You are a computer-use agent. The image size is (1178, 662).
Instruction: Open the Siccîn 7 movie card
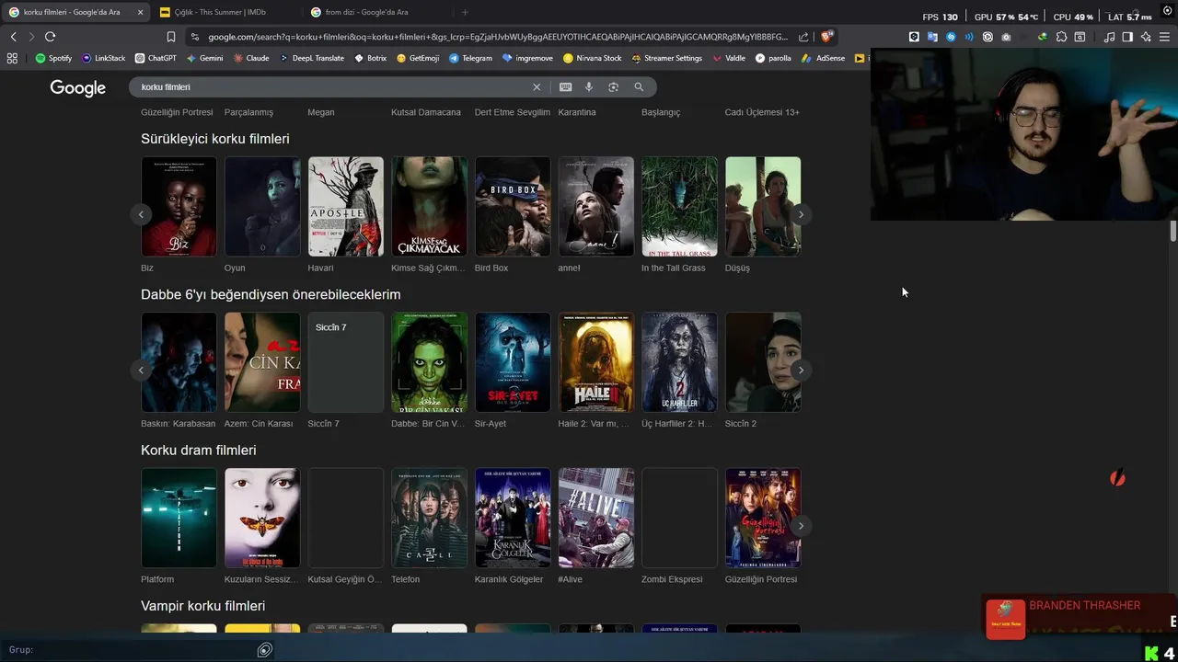346,362
